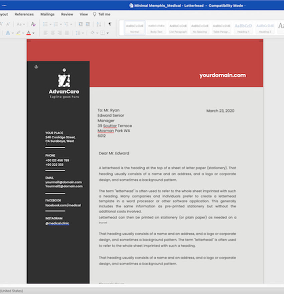
Task: Apply the red Font Color A
Action: (28, 33)
